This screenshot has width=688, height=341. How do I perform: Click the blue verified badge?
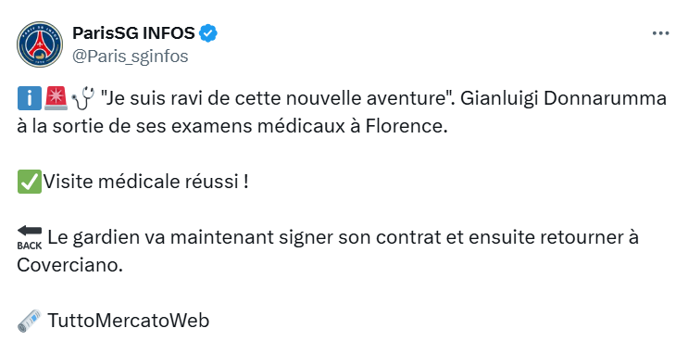pyautogui.click(x=208, y=33)
